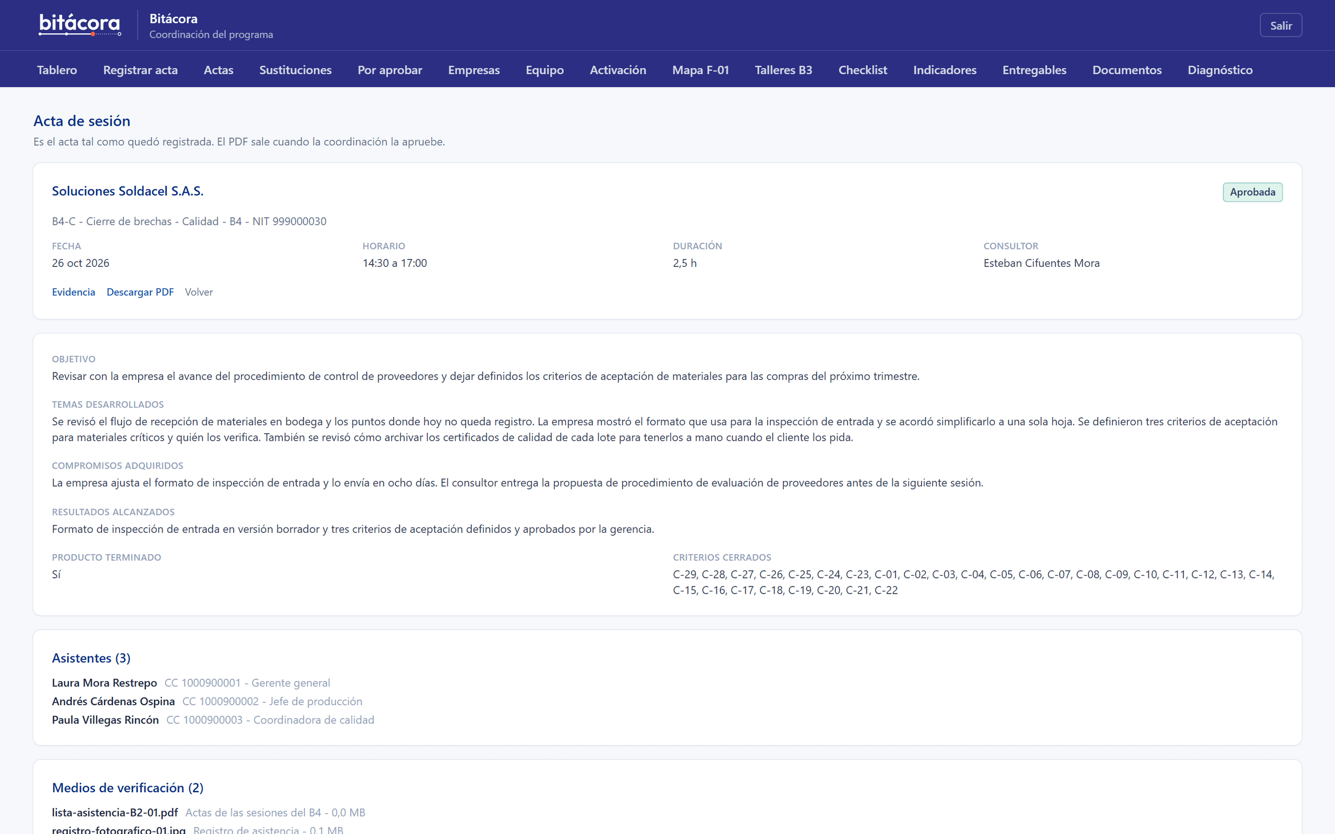Viewport: 1335px width, 834px height.
Task: Click the Acta de sesión heading
Action: pyautogui.click(x=82, y=121)
